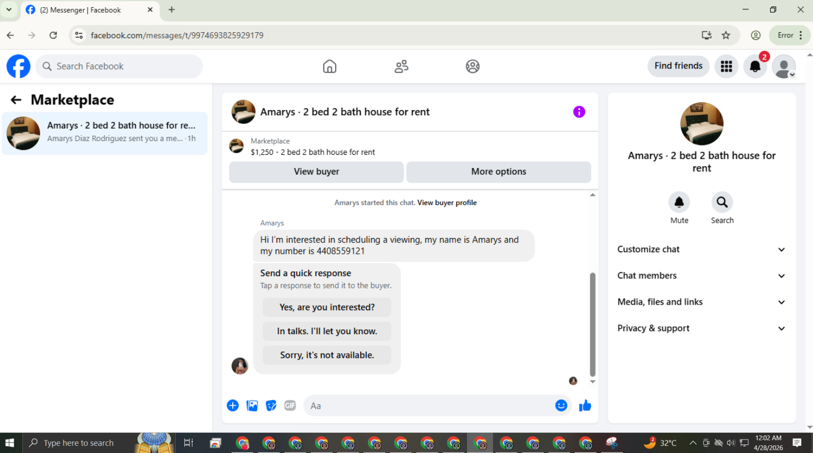Send quick response 'Sorry, it's not available.'
Viewport: 813px width, 453px height.
point(327,355)
